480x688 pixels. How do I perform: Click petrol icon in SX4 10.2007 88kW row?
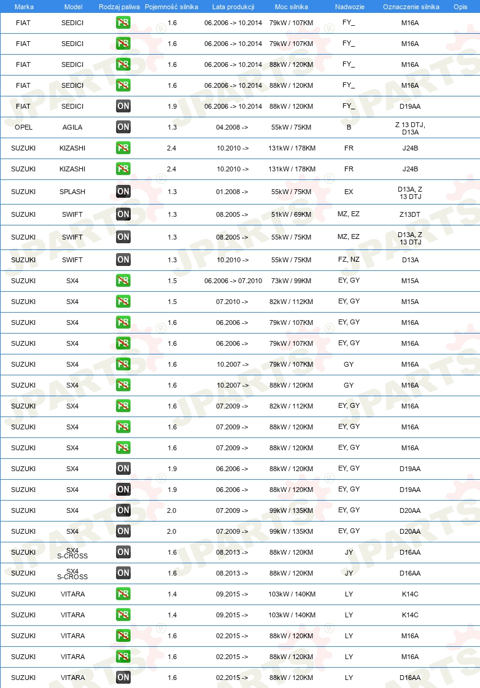(123, 385)
